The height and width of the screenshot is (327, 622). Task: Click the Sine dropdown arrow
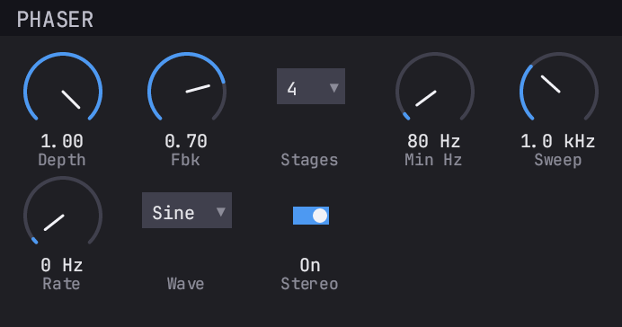(221, 212)
